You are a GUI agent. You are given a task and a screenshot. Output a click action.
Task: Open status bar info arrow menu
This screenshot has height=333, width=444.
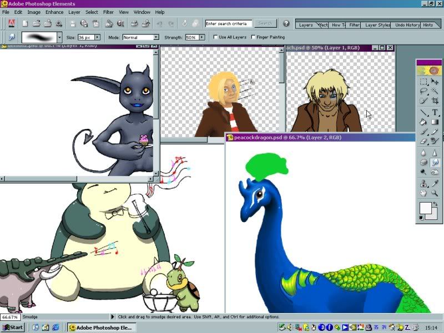point(113,316)
